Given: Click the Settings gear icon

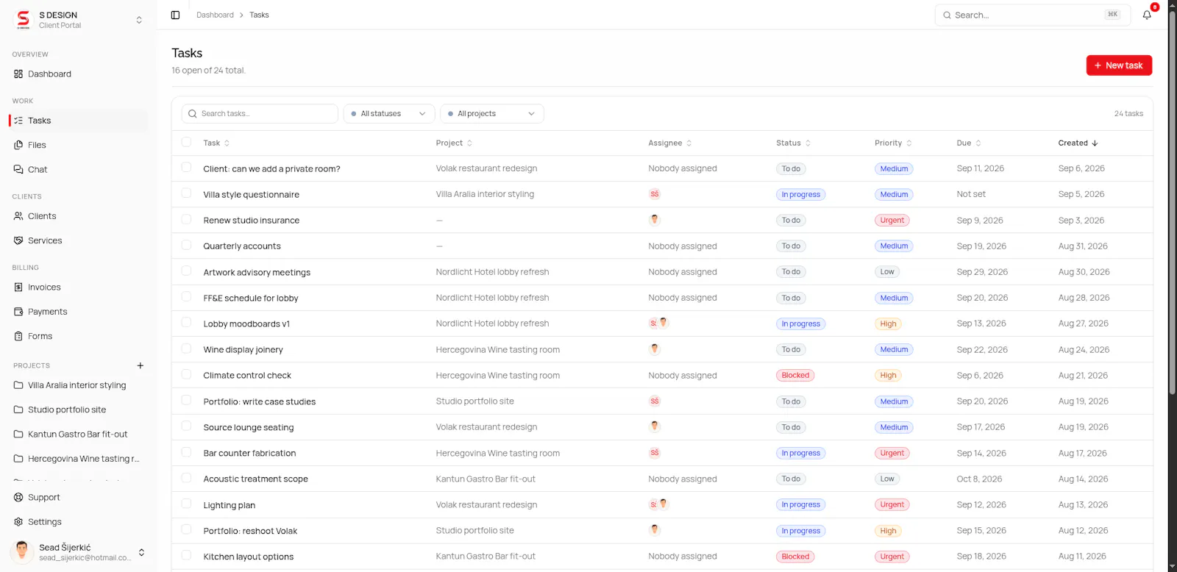Looking at the screenshot, I should click(x=18, y=522).
